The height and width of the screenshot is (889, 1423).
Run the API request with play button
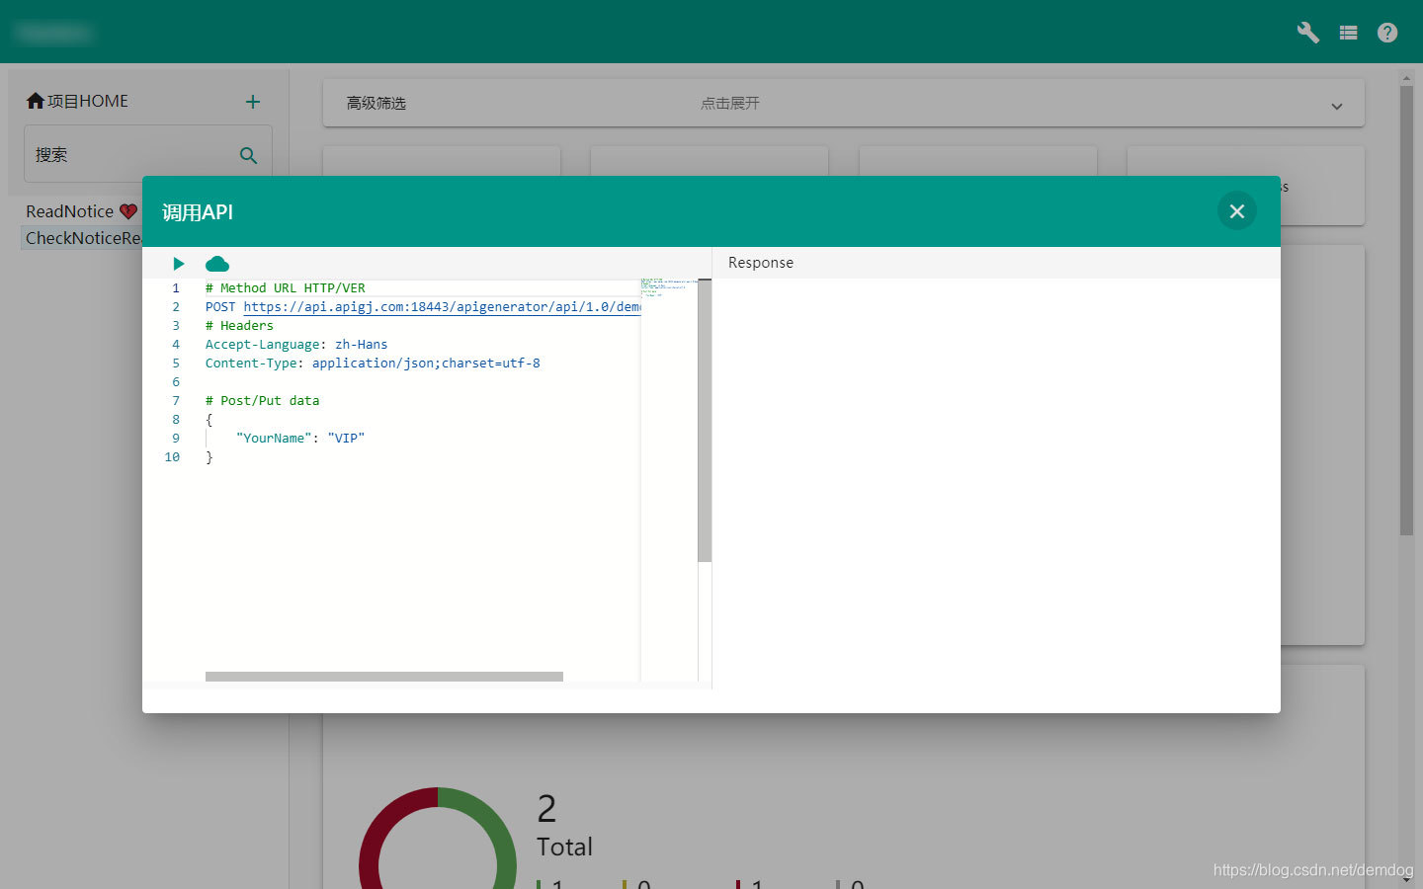[179, 264]
